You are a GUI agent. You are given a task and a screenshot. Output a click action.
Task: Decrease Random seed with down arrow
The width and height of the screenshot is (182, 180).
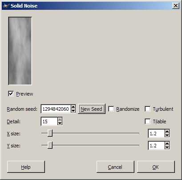pyautogui.click(x=73, y=111)
